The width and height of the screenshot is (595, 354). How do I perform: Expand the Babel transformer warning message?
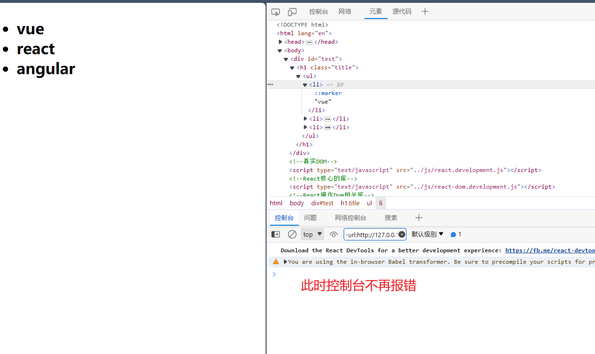click(x=285, y=262)
